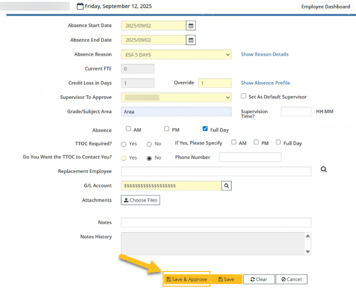
Task: Click the Grade/Subject Area field
Action: [176, 112]
